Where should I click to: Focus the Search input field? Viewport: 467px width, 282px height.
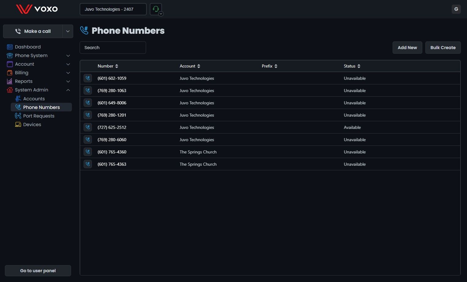[113, 48]
